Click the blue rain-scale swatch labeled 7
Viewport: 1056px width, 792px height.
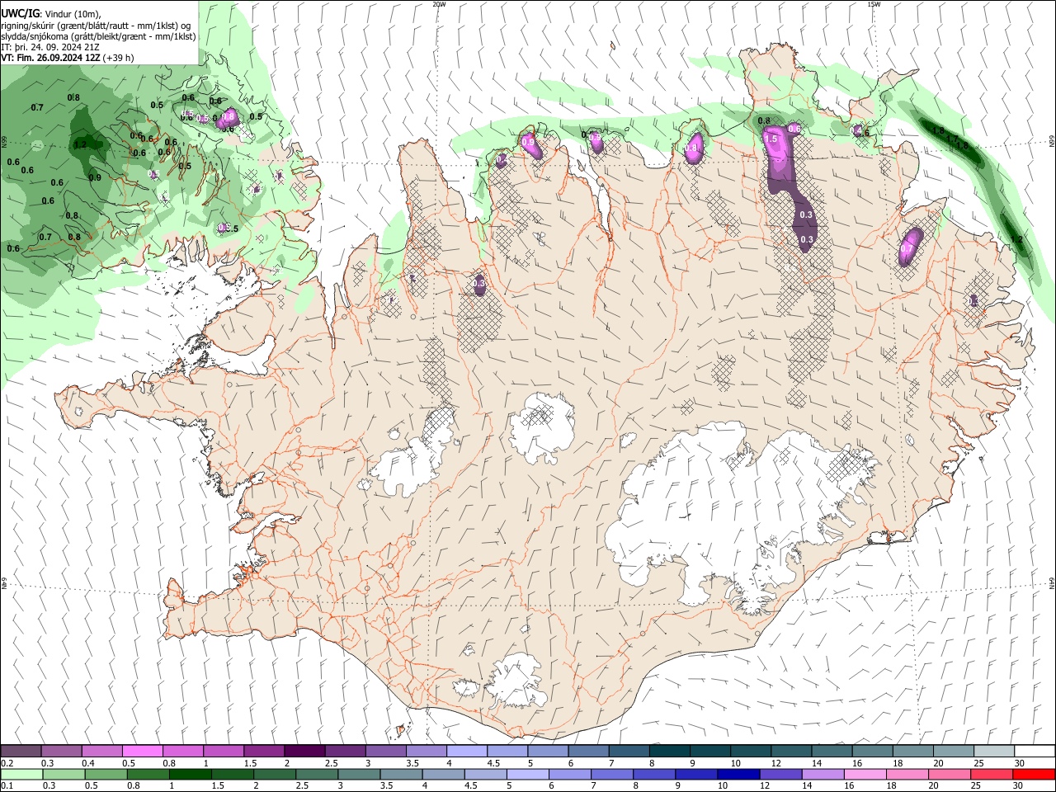612,774
